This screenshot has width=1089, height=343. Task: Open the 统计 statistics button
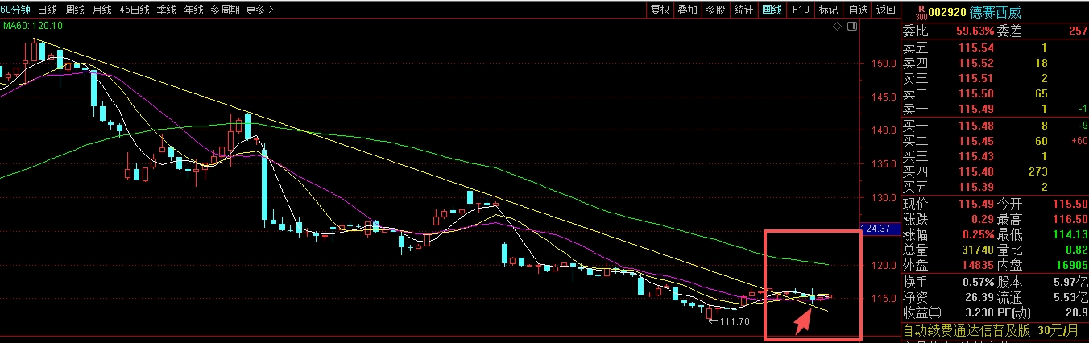743,10
